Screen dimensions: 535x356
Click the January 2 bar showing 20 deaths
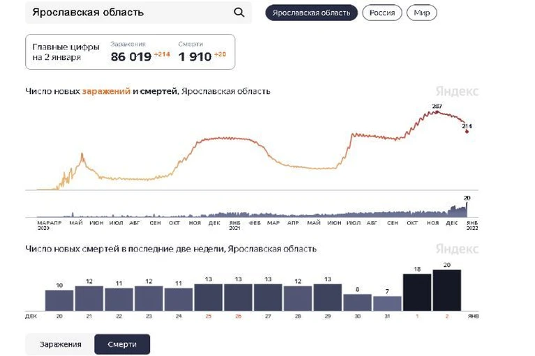point(446,291)
